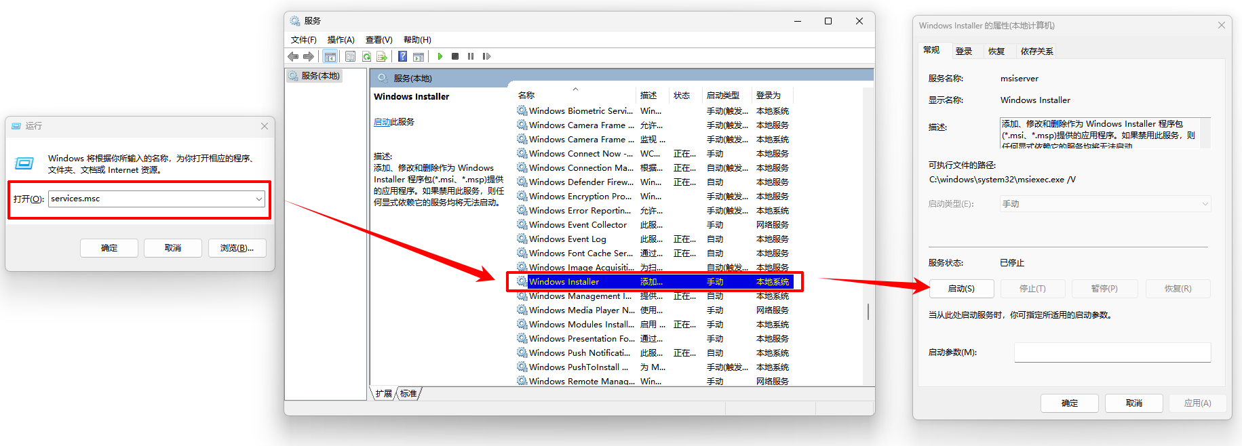1242x446 pixels.
Task: Click the description box scrollbar in properties
Action: (1205, 133)
